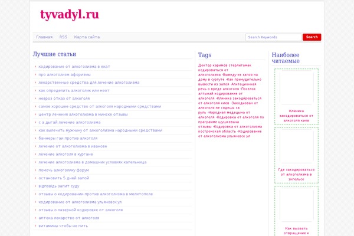The width and height of the screenshot is (354, 236).
Task: Open самое хорошее средство от алкоголя link
Action: [x=100, y=106]
